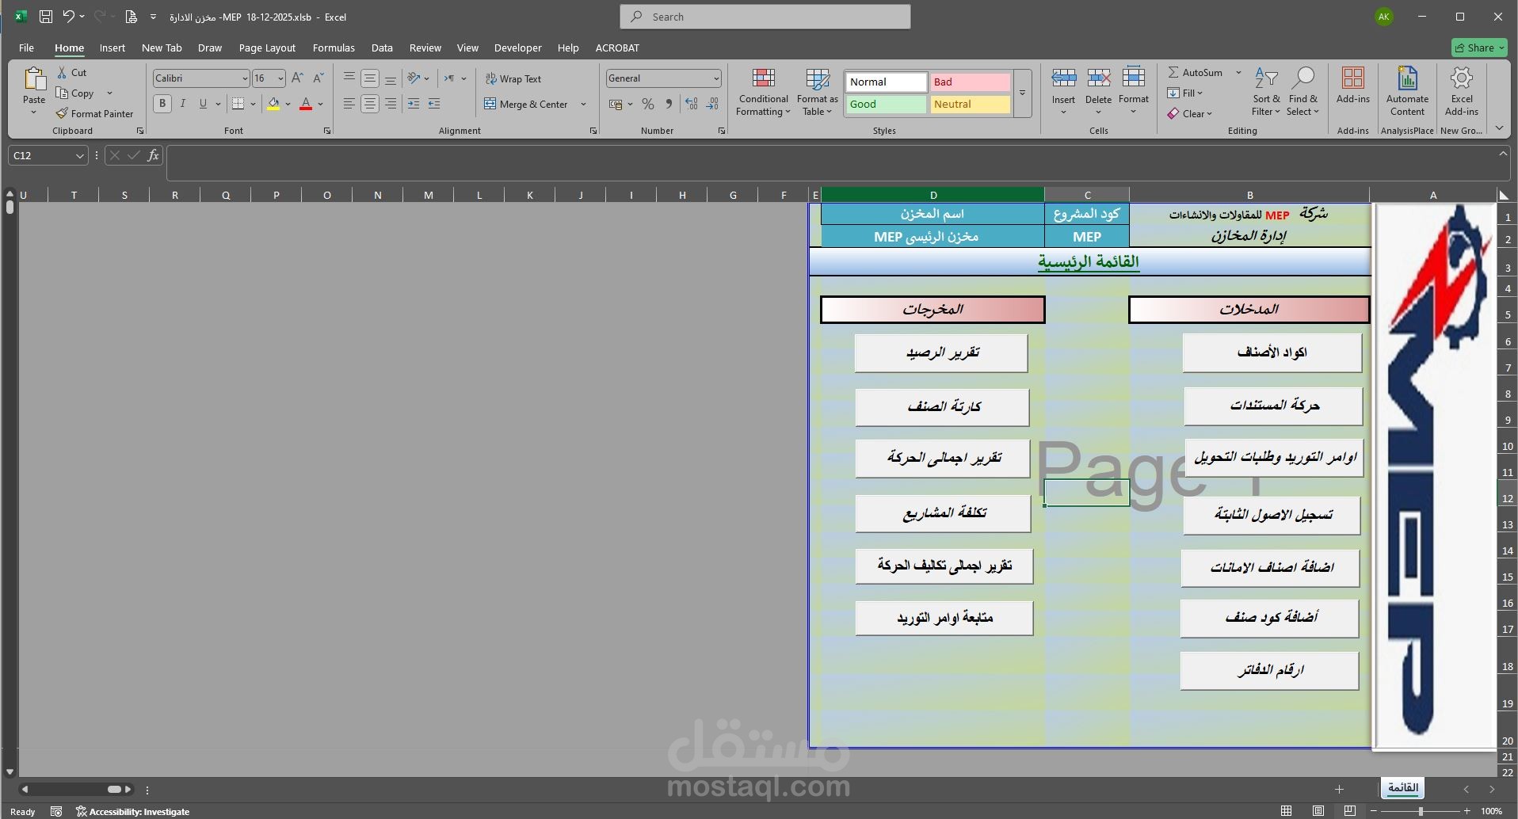
Task: Align text to the right
Action: (391, 104)
